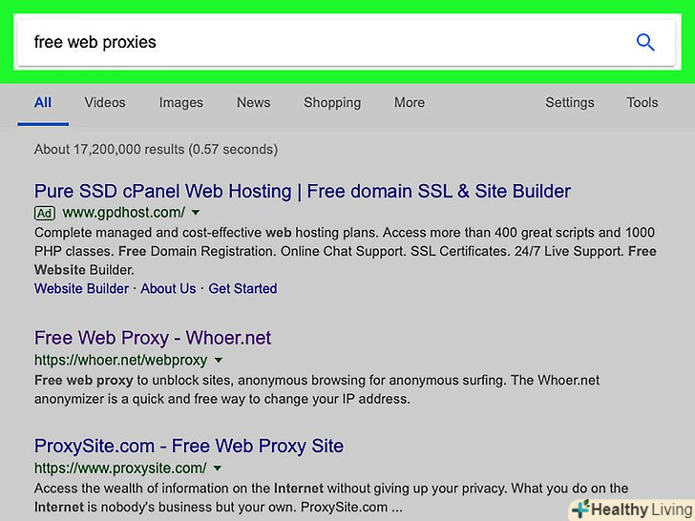This screenshot has height=521, width=695.
Task: Open the News results tab
Action: coord(253,103)
